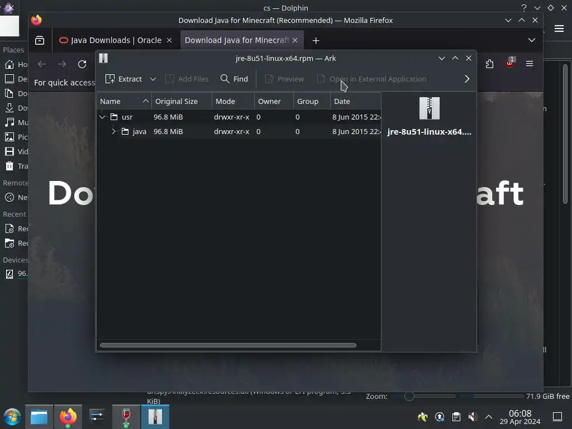This screenshot has height=429, width=572.
Task: Click the Firefox title bar logo icon
Action: click(x=36, y=20)
